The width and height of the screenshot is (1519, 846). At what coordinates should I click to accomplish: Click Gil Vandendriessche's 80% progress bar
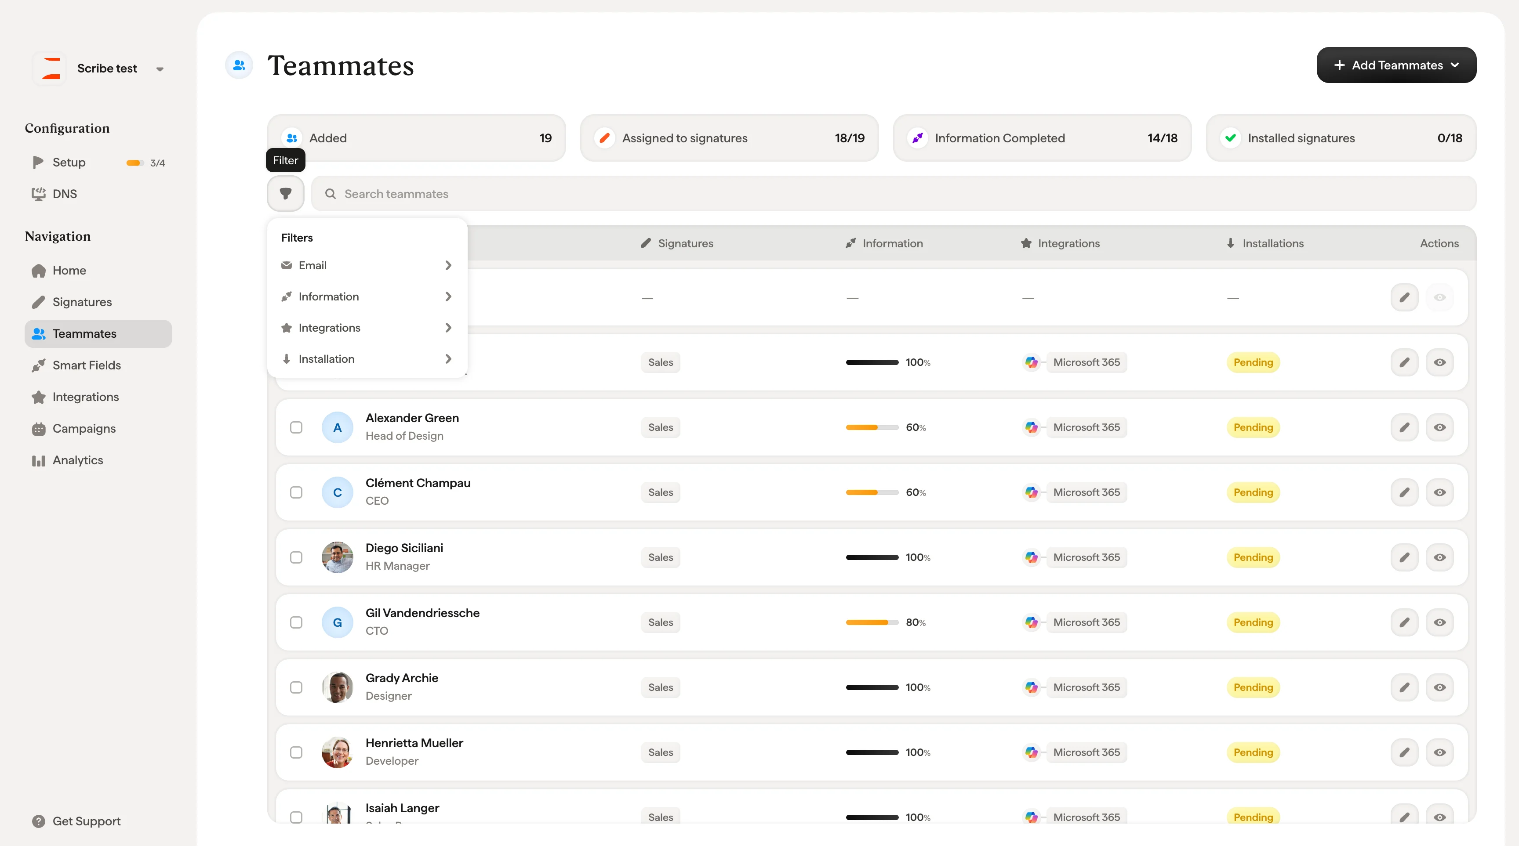872,622
